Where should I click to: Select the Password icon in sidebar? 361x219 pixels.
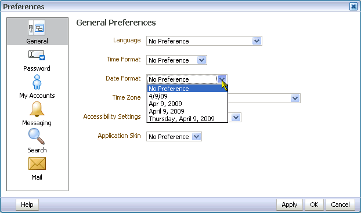[37, 55]
